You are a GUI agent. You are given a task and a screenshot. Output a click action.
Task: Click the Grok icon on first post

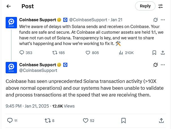pyautogui.click(x=155, y=20)
